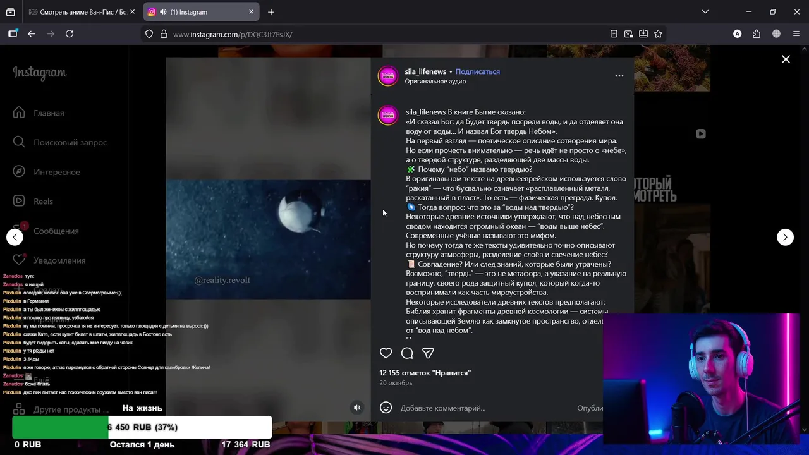Viewport: 809px width, 455px height.
Task: Open the browser account A icon
Action: point(737,34)
